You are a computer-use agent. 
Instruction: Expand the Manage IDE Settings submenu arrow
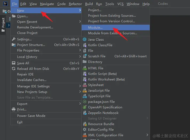tap(80, 86)
